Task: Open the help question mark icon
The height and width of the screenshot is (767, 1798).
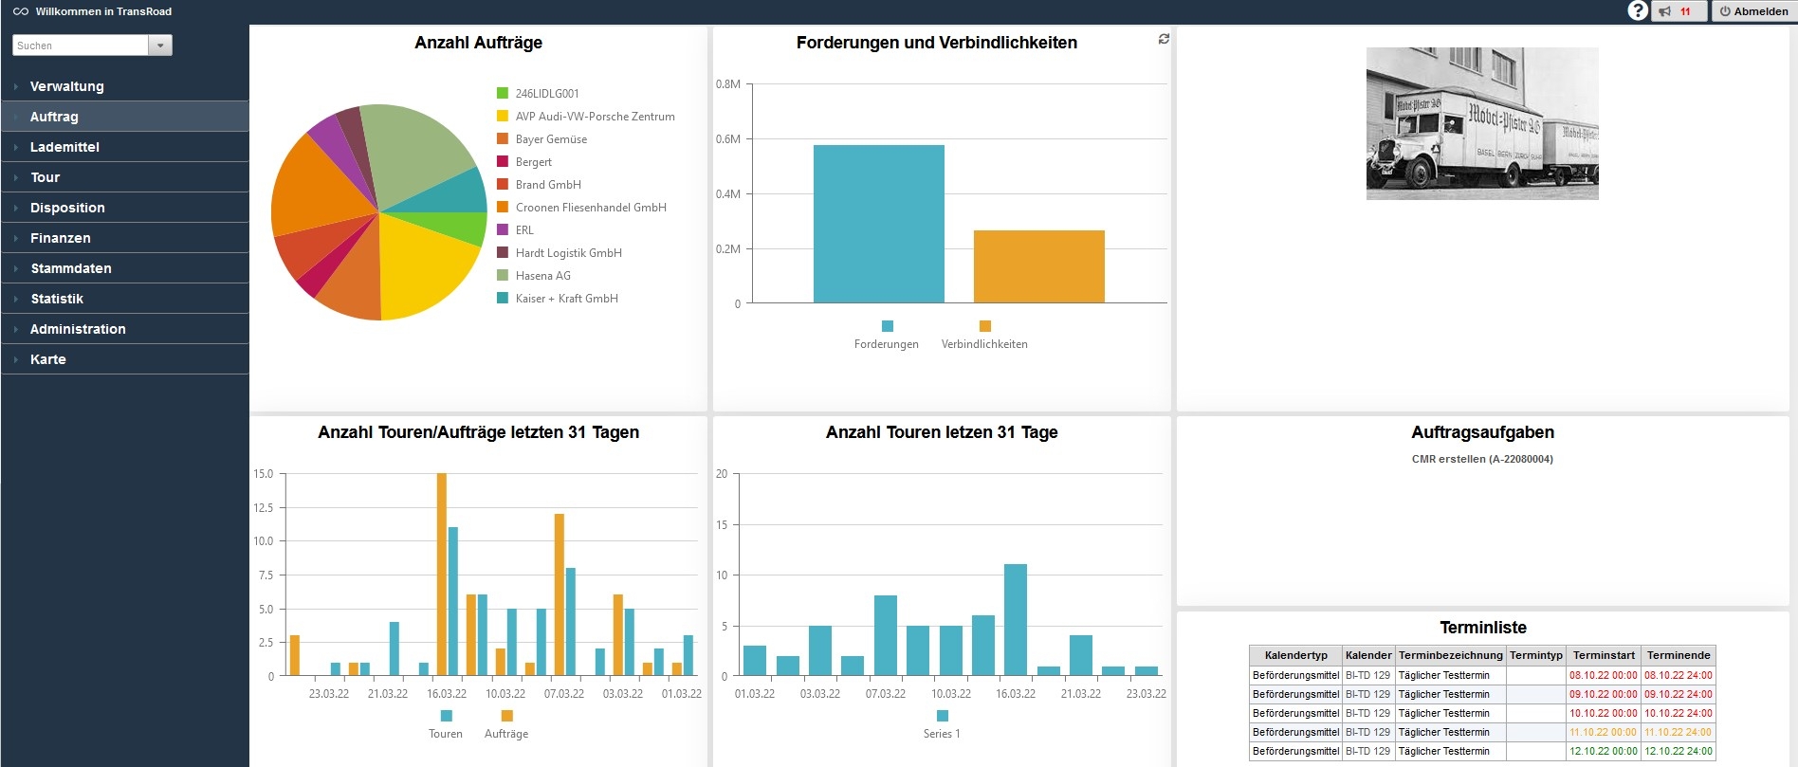Action: tap(1638, 10)
